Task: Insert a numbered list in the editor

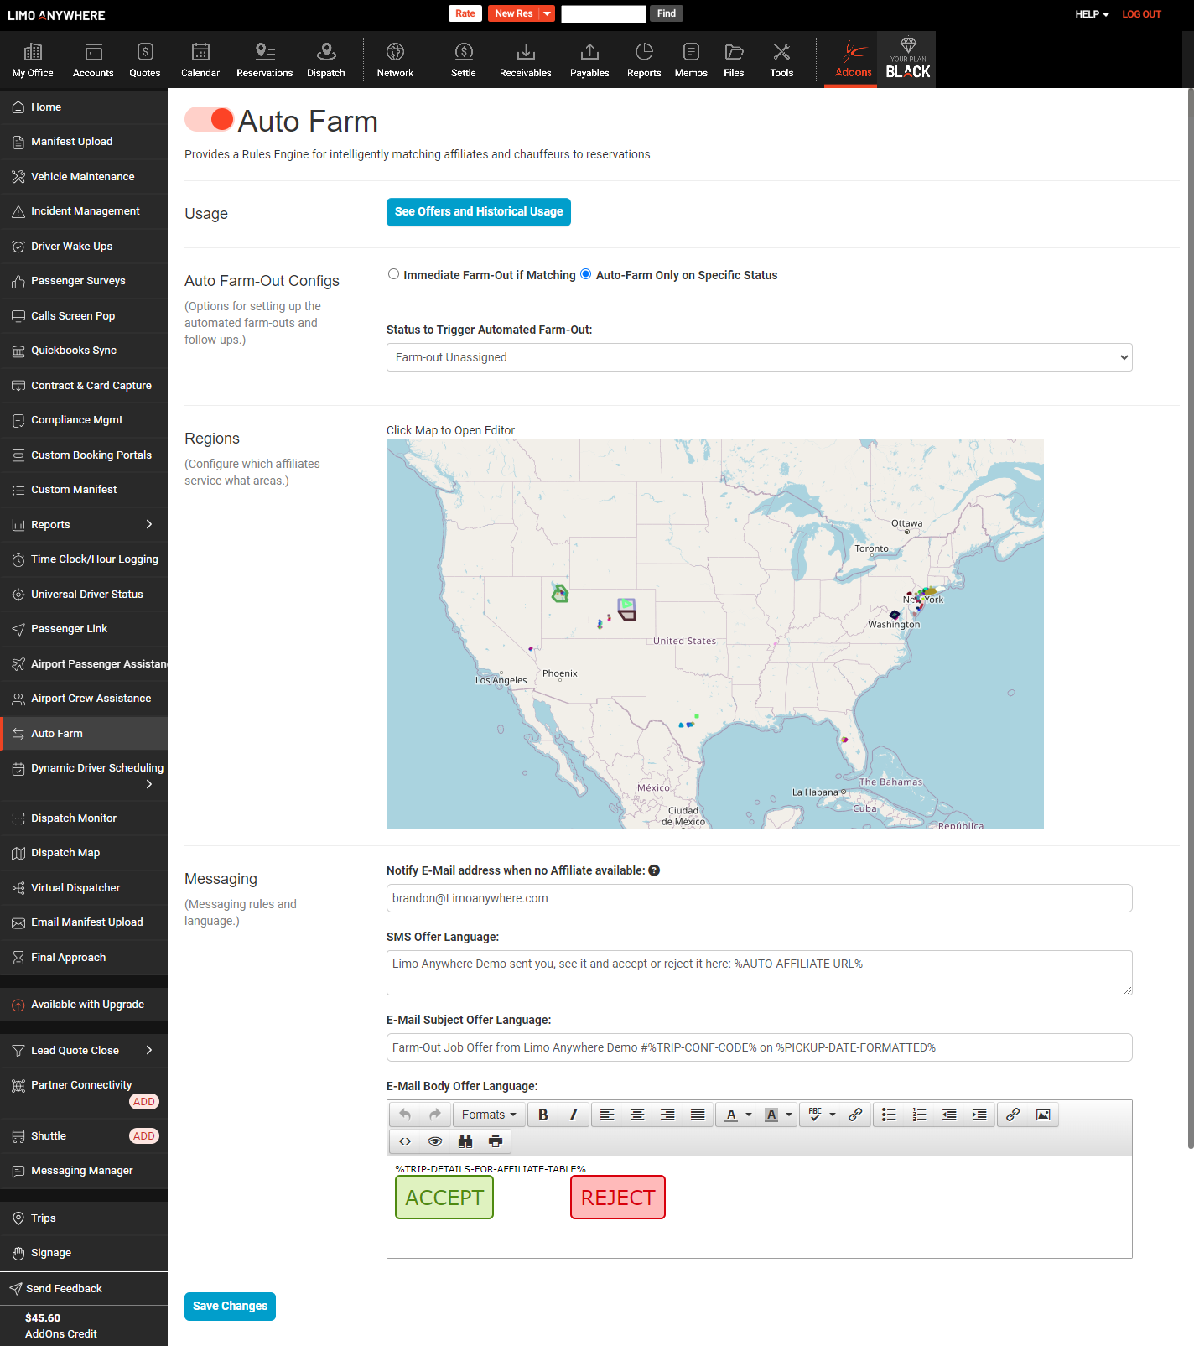Action: click(x=920, y=1115)
